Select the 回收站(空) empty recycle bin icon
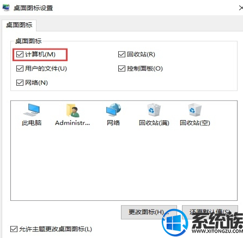Image resolution: width=243 pixels, height=238 pixels. click(195, 110)
